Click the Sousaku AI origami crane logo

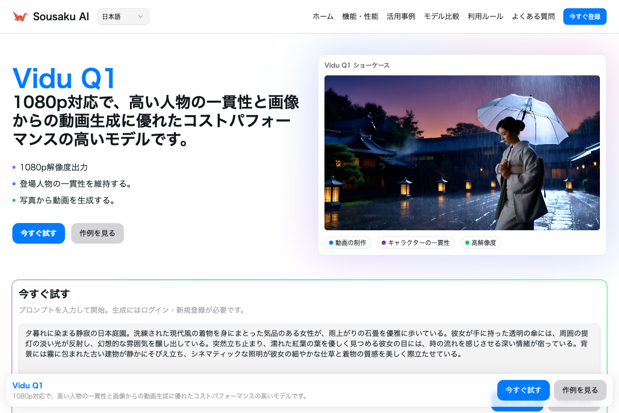[x=20, y=17]
